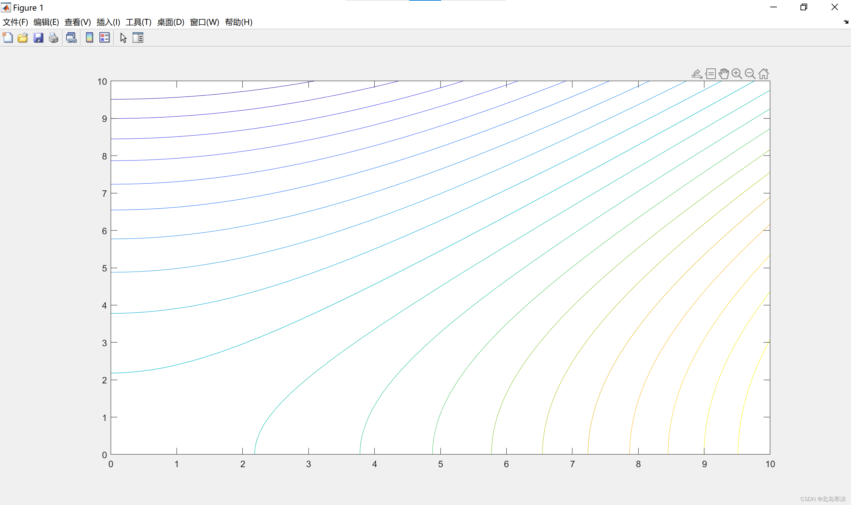Open a file using the folder icon
This screenshot has width=851, height=505.
point(23,38)
